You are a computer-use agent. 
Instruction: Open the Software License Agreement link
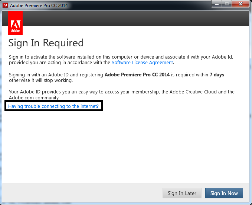pos(142,63)
